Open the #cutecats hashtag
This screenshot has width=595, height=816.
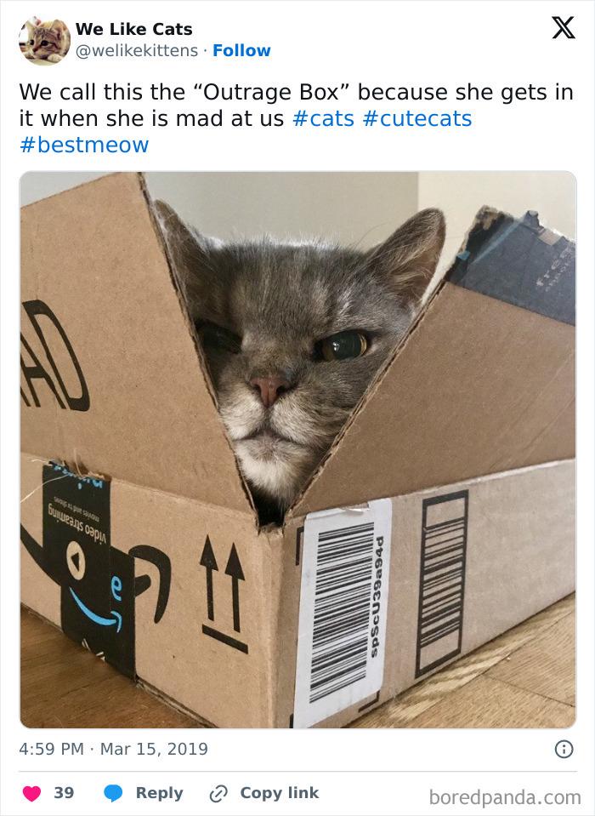pyautogui.click(x=417, y=118)
